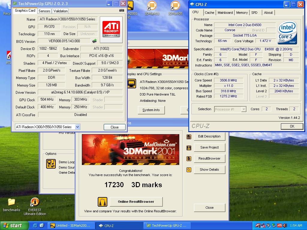Click the GPU-Z camera screenshot icon
The height and width of the screenshot is (230, 307).
tap(122, 10)
